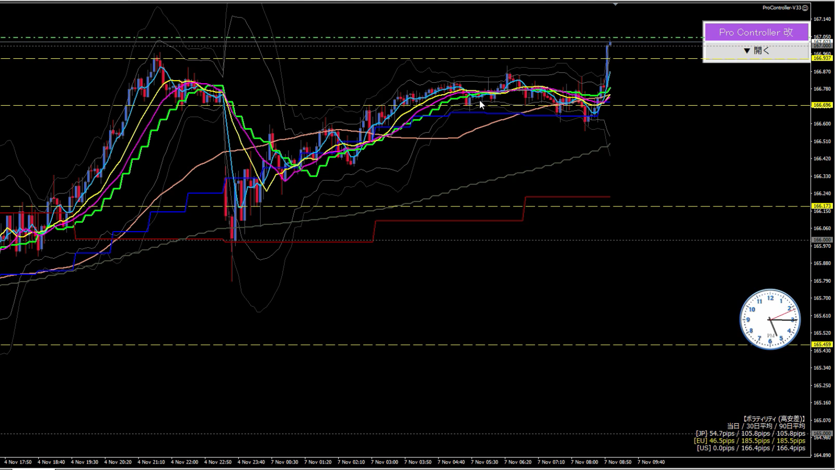Click the 166.870 price axis value
The image size is (835, 470).
point(822,72)
